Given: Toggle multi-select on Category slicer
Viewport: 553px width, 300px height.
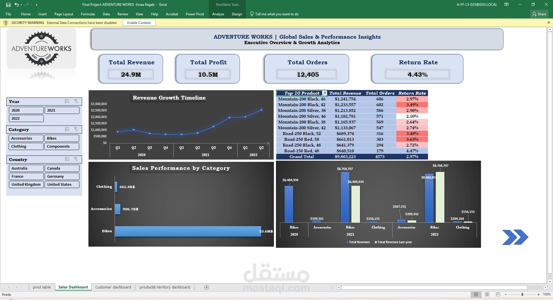Looking at the screenshot, I should click(x=67, y=129).
